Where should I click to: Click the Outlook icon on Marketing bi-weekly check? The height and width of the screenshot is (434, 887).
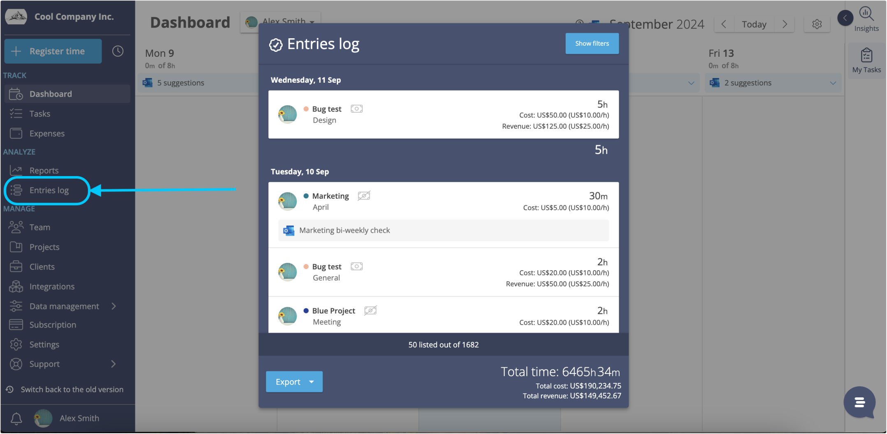tap(289, 230)
